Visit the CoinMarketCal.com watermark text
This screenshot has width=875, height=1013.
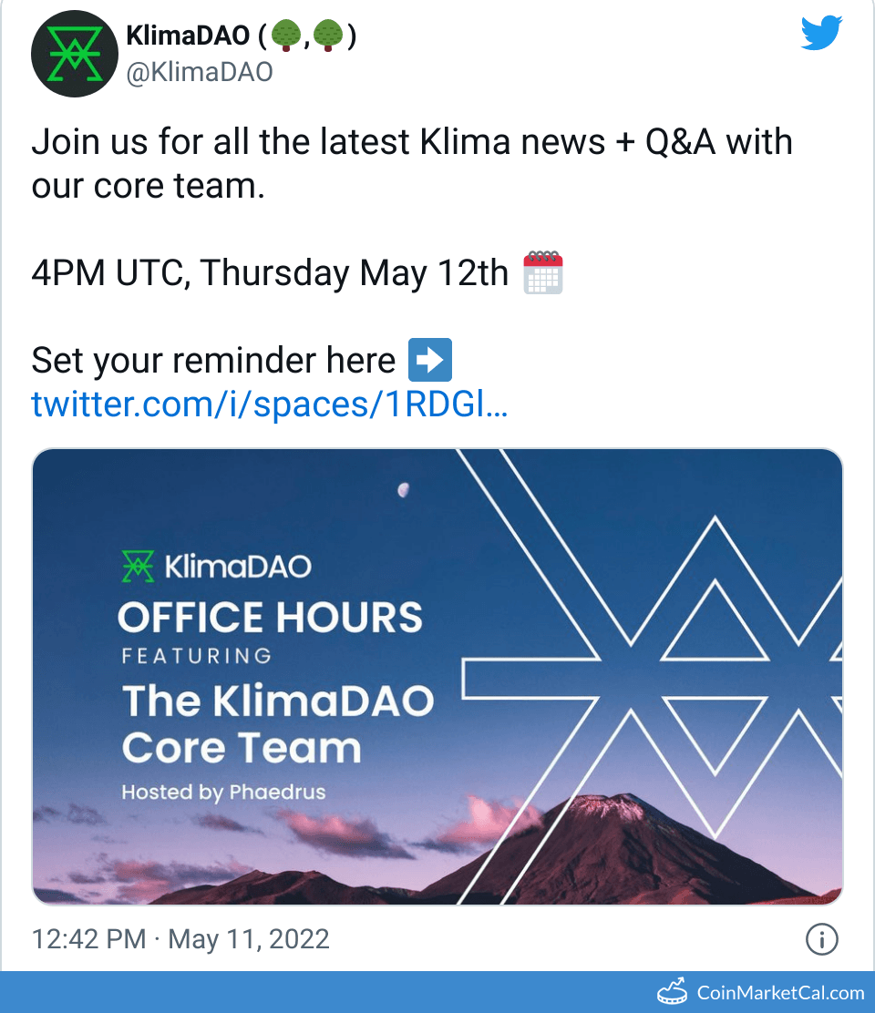780,992
